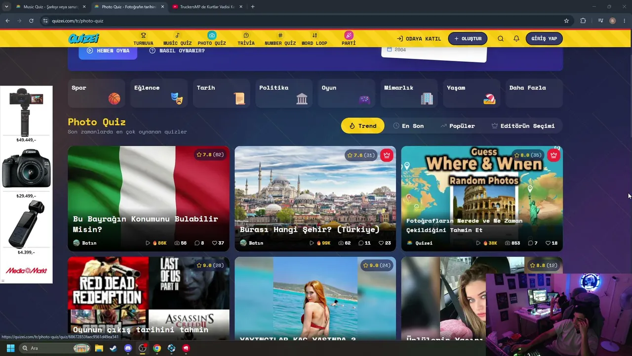This screenshot has width=632, height=356.
Task: Expand the tab search dropdown
Action: click(6, 7)
